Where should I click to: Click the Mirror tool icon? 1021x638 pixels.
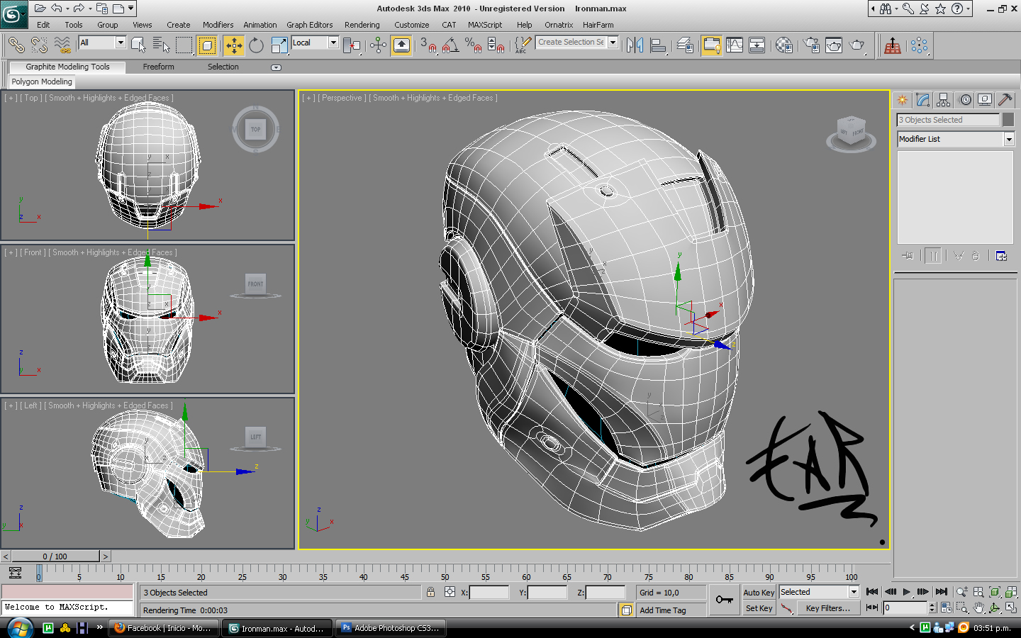635,45
